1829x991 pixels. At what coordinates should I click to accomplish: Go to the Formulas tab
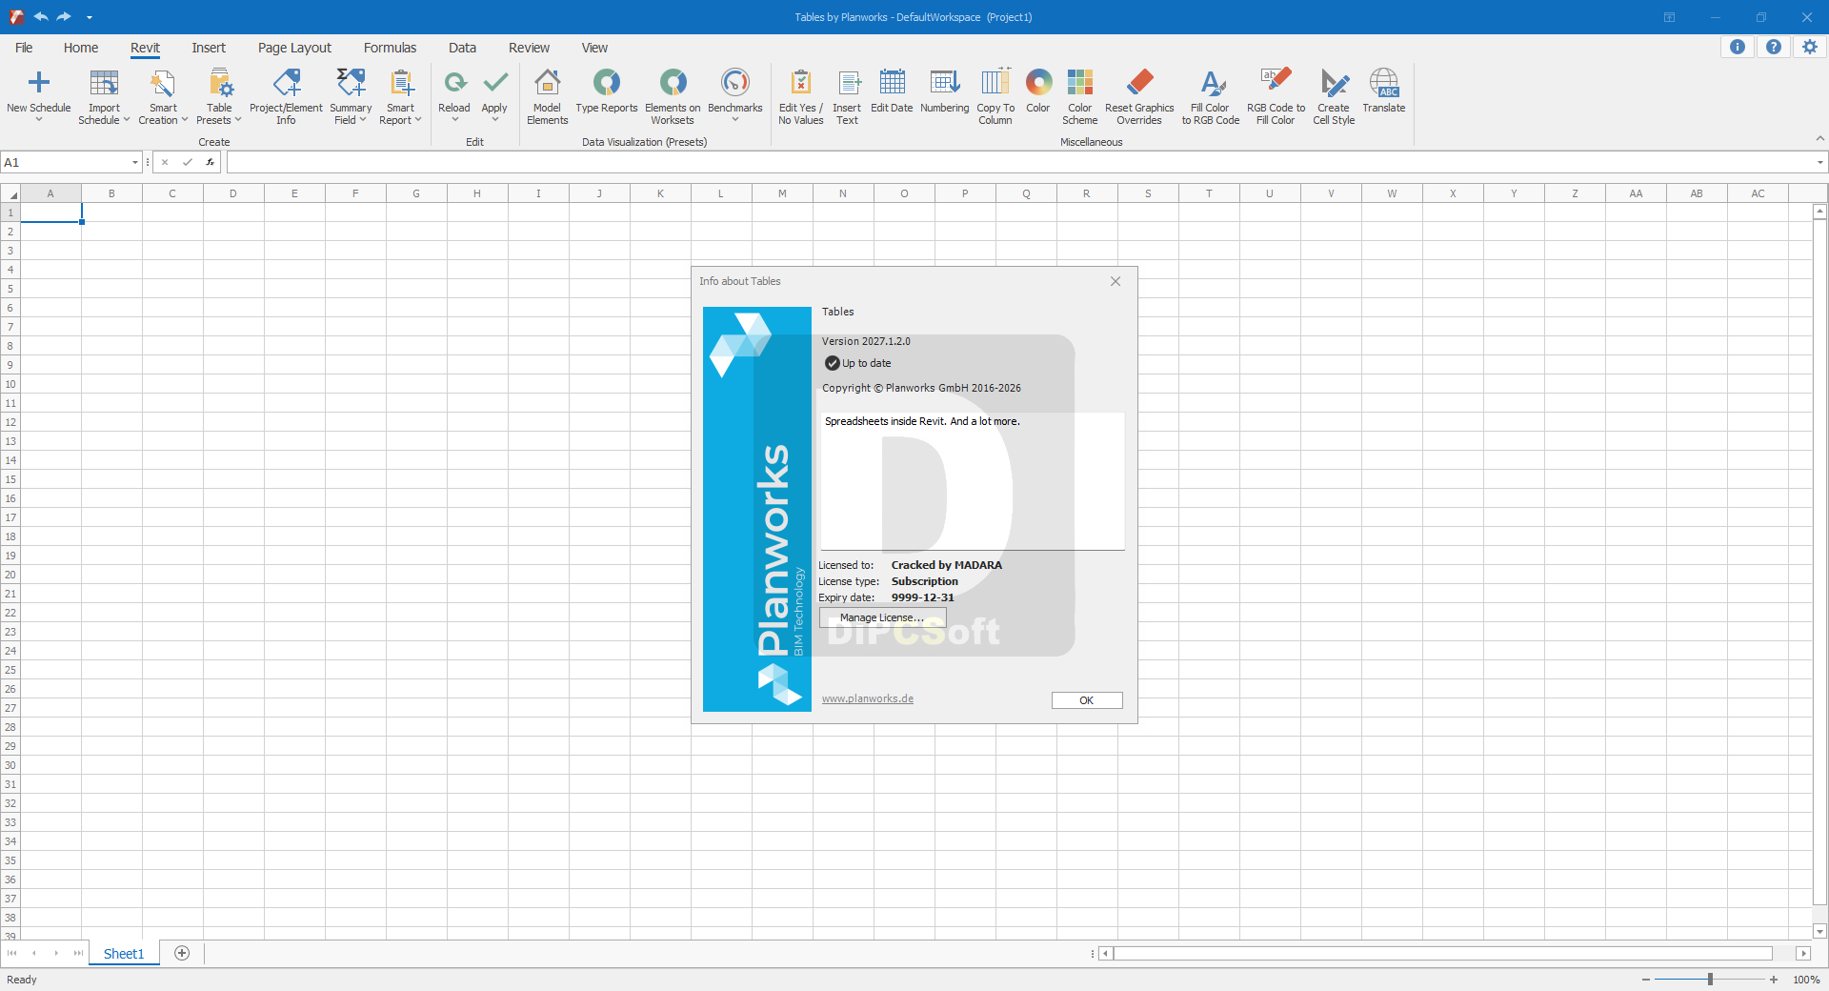(x=390, y=48)
